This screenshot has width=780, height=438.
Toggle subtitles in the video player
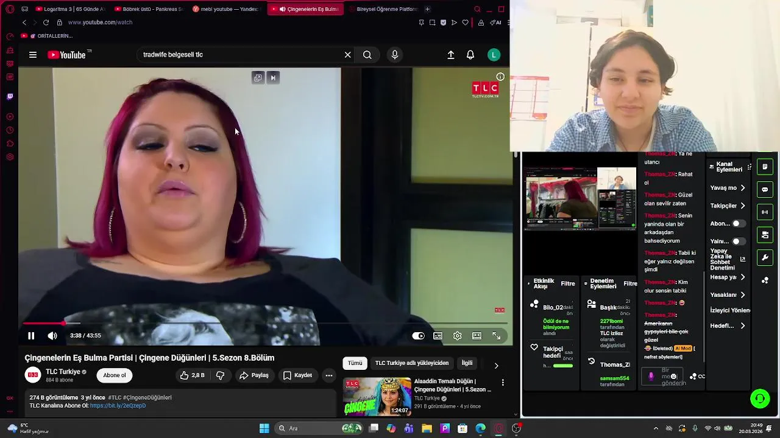[x=438, y=336]
